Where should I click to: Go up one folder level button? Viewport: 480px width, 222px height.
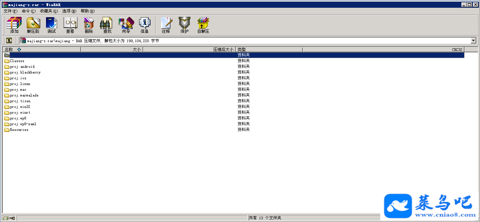(x=9, y=40)
